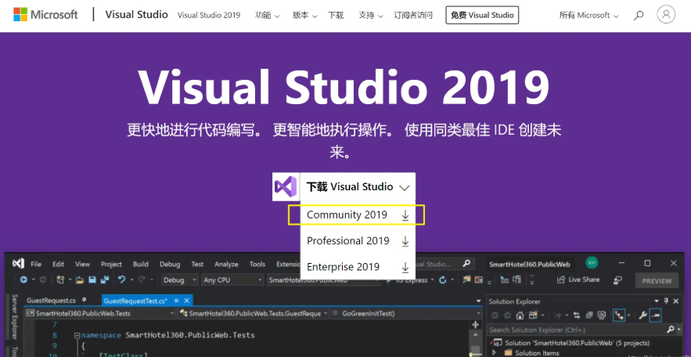Toggle Preview Selected Items in Solution Explorer
This screenshot has width=691, height=357.
click(x=657, y=316)
